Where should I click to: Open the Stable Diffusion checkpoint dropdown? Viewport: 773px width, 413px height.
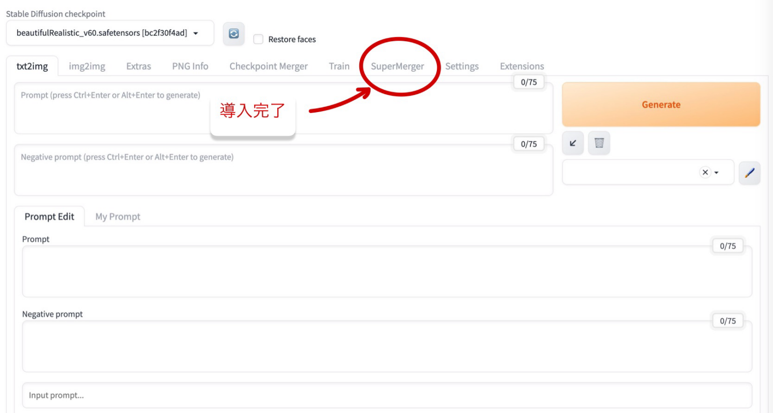[110, 33]
